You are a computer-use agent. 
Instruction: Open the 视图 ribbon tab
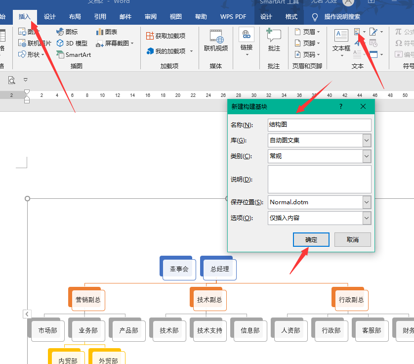point(176,17)
